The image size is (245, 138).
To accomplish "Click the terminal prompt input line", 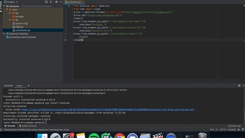I will tap(25, 123).
